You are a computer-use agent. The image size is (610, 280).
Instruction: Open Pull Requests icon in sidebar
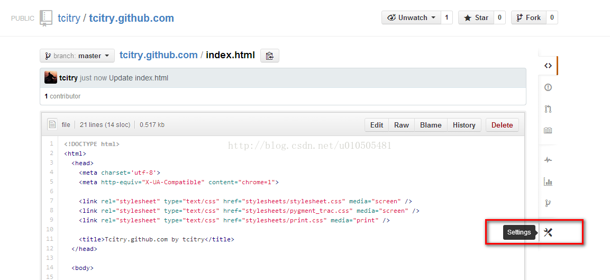coord(548,109)
